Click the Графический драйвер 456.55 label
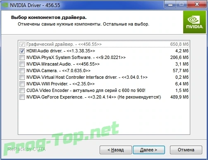Image resolution: width=208 pixels, height=160 pixels. tap(64, 44)
